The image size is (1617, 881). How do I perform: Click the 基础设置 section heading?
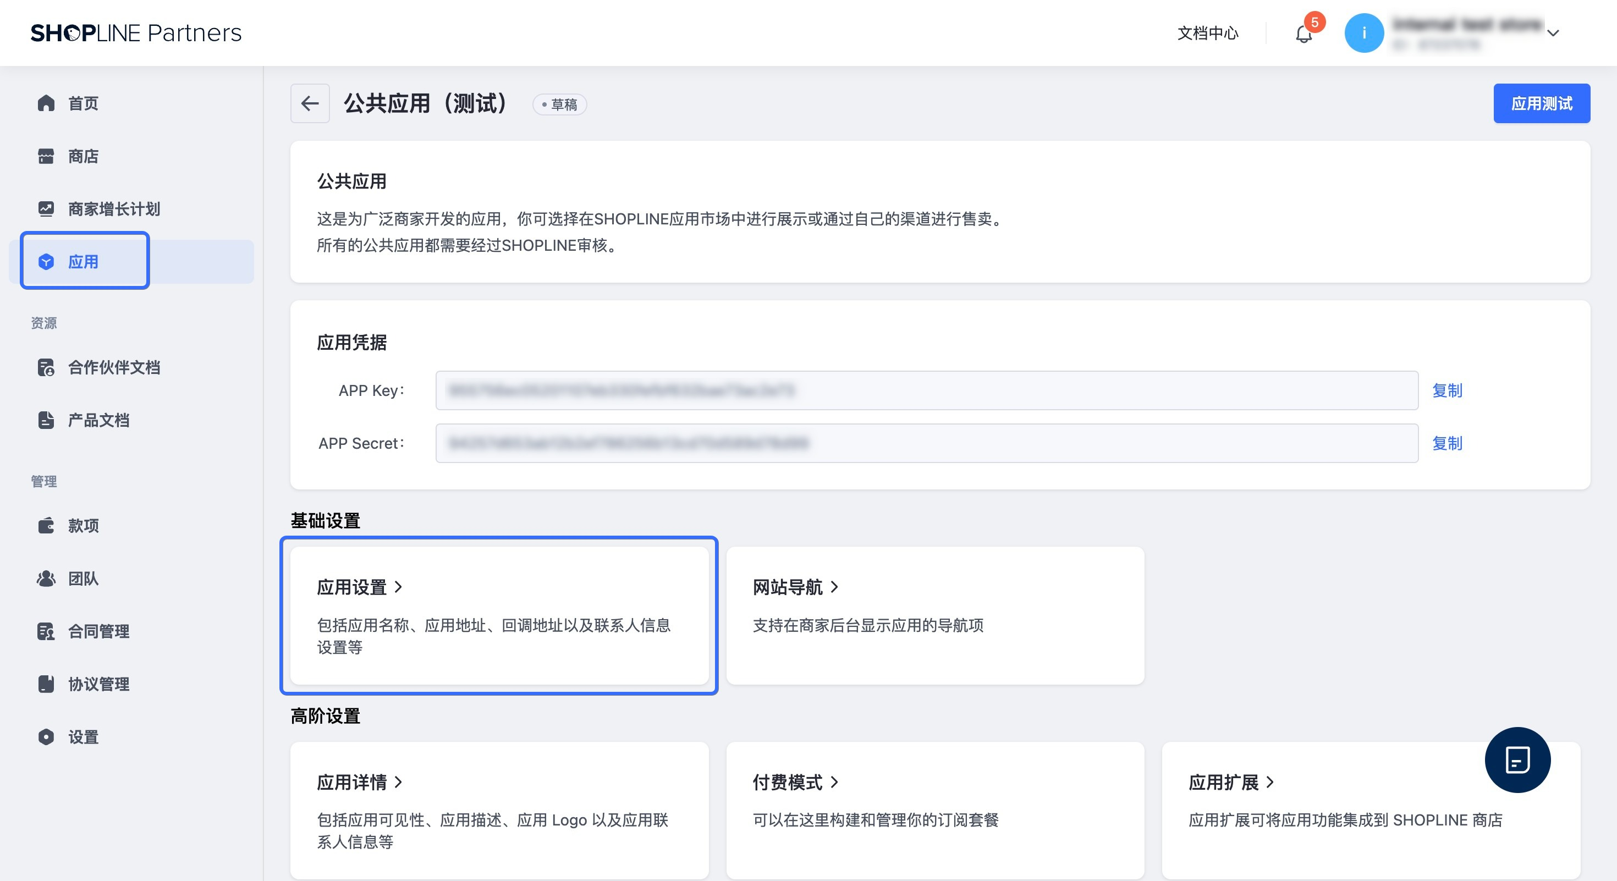pos(325,520)
